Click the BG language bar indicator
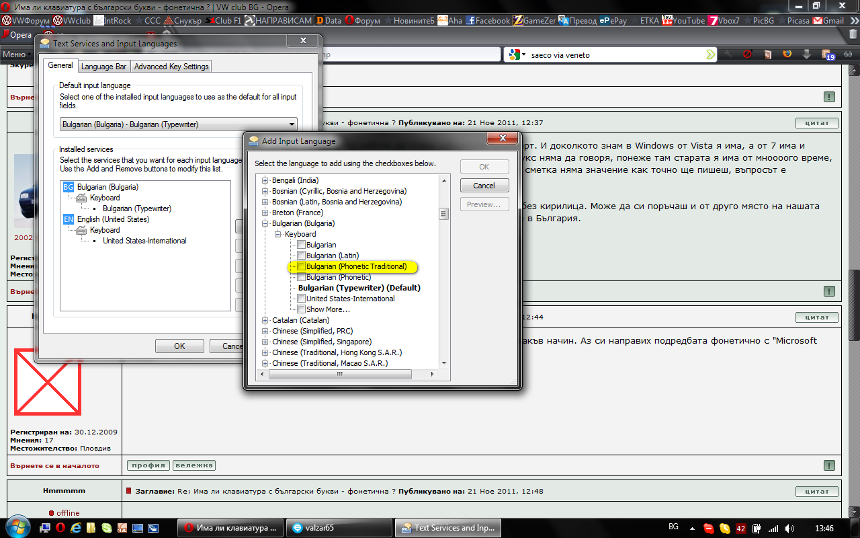This screenshot has width=860, height=538. 673,527
